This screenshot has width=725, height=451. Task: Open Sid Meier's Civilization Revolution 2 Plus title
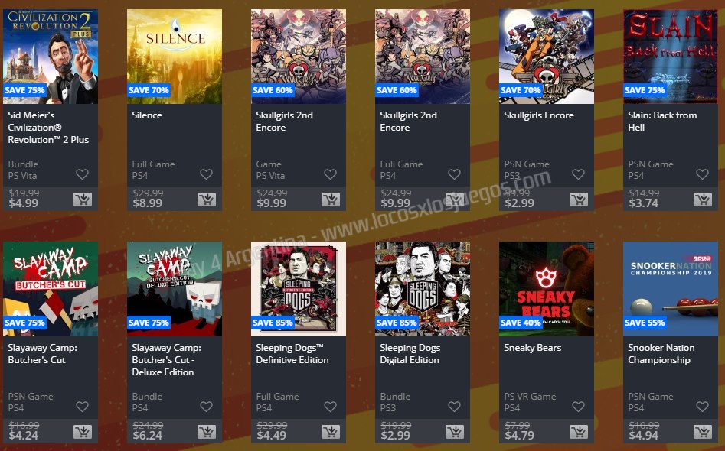pos(48,128)
